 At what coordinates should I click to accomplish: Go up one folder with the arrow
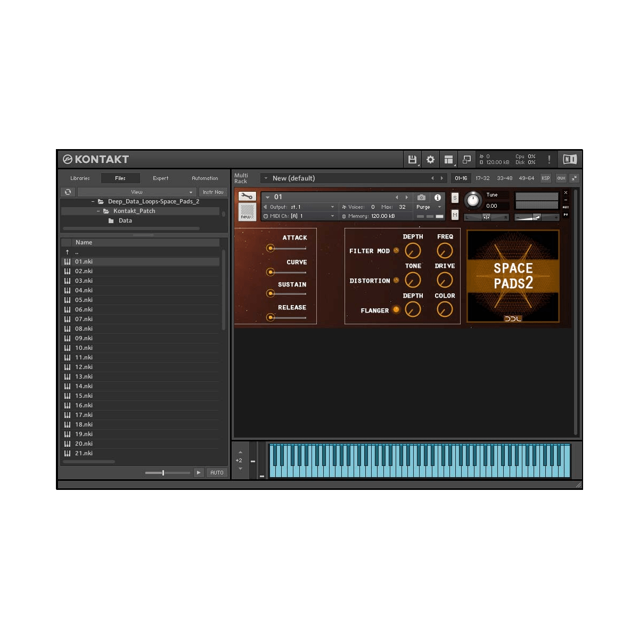coord(68,252)
